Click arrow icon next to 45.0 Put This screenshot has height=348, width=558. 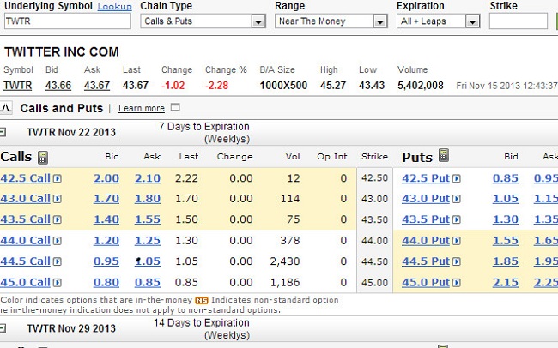(x=456, y=283)
